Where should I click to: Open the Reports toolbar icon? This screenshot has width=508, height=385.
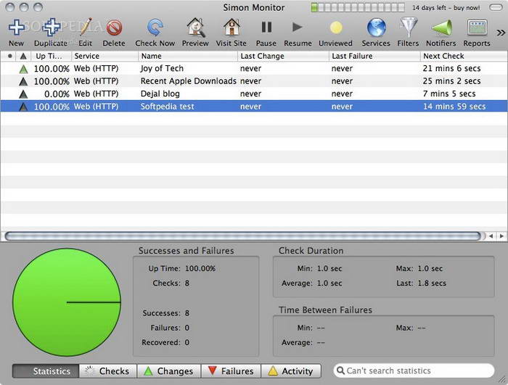[x=477, y=28]
